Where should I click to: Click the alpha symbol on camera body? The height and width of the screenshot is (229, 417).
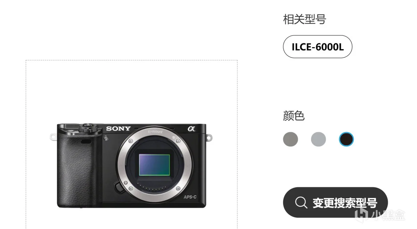tap(191, 129)
